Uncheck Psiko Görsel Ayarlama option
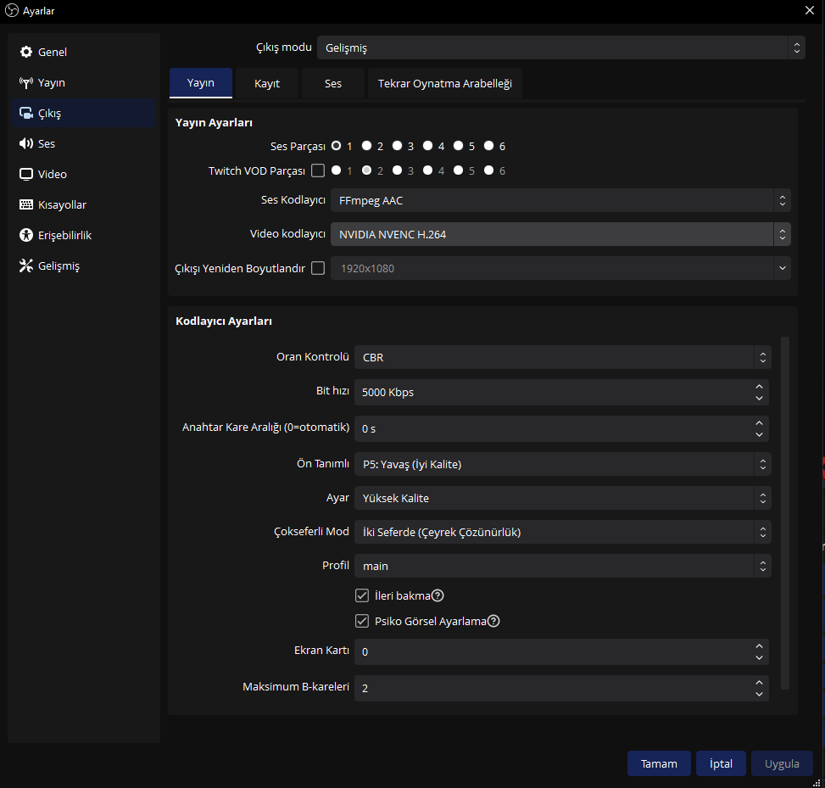This screenshot has width=825, height=788. point(362,621)
